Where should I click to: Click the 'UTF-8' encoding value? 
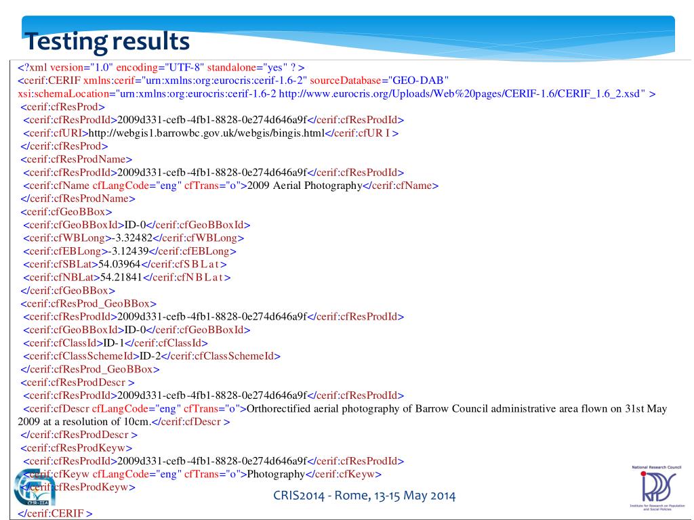(x=184, y=68)
